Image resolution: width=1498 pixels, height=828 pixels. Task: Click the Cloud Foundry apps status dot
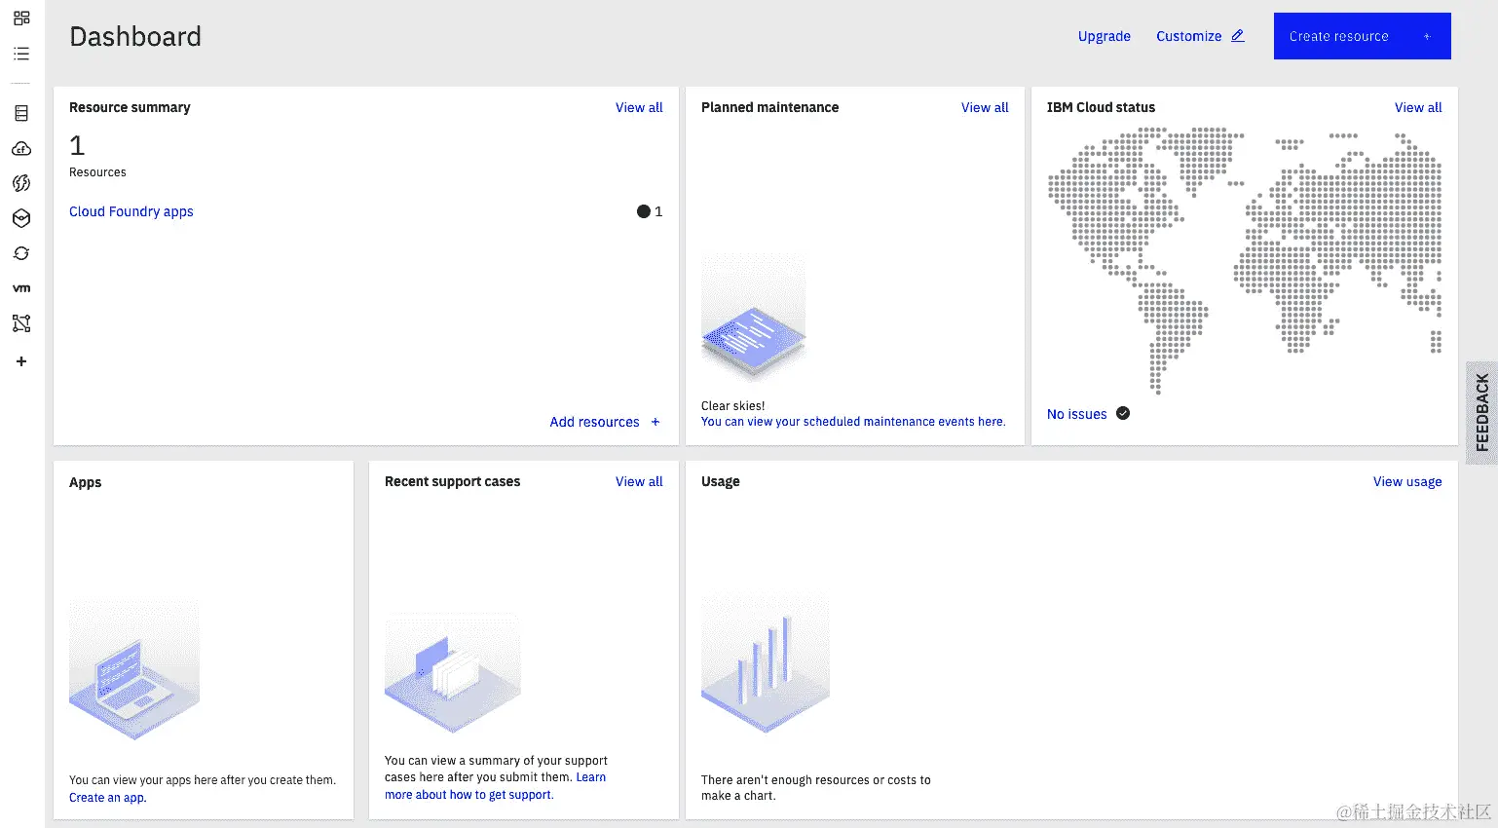[643, 211]
